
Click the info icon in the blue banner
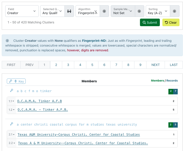pos(7,41)
